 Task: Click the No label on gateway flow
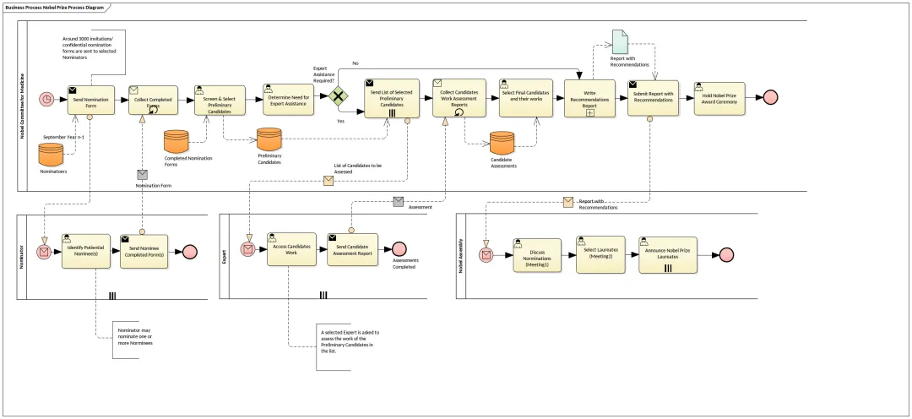click(x=356, y=63)
